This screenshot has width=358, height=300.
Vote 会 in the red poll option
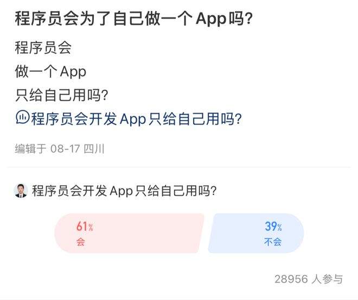(129, 233)
